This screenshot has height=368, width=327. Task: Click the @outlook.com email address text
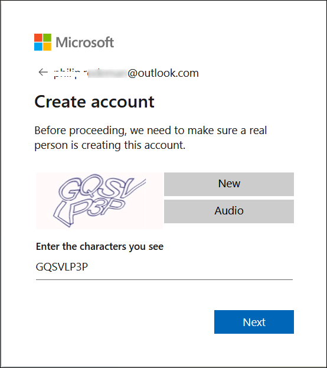[126, 73]
